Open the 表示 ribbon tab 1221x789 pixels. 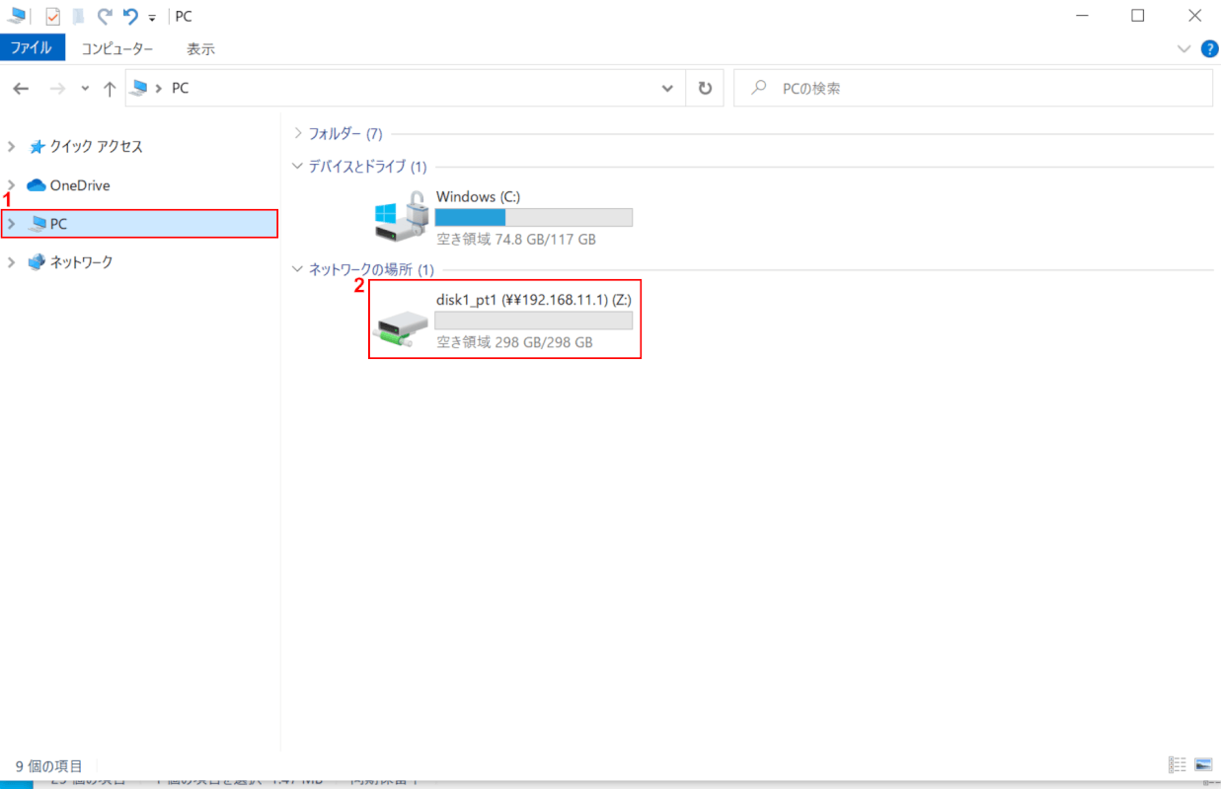[x=200, y=48]
